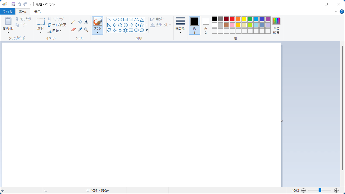Choose the Oval callout shape

[x=136, y=30]
